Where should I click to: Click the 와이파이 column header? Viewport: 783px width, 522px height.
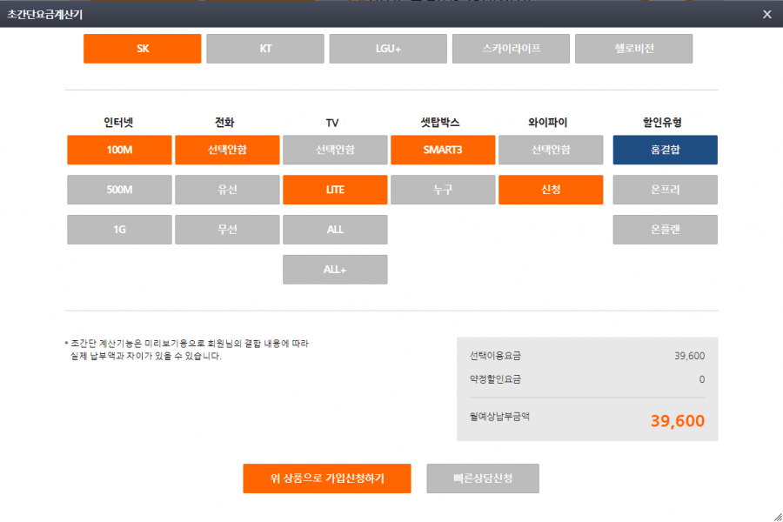click(548, 123)
